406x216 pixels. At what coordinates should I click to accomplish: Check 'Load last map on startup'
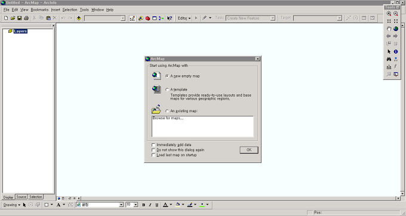153,155
